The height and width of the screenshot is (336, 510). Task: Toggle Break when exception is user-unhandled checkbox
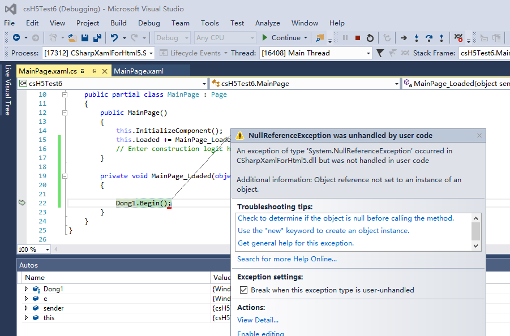243,290
